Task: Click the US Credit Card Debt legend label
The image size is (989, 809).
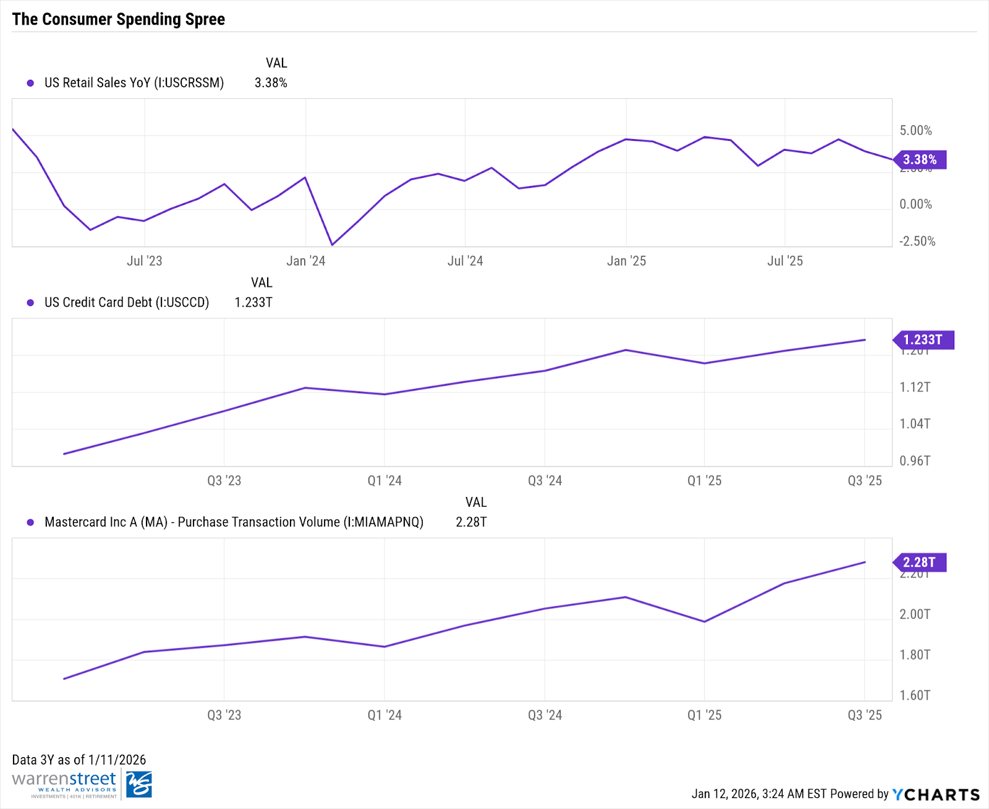Action: click(127, 303)
